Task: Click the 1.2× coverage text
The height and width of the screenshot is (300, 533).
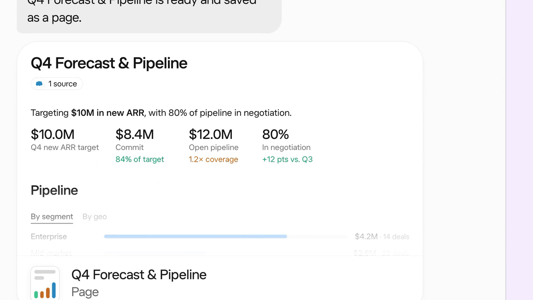Action: [214, 159]
